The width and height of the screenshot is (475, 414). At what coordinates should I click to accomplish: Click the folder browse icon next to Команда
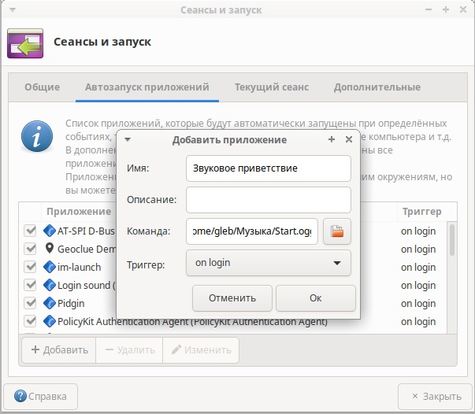[337, 231]
